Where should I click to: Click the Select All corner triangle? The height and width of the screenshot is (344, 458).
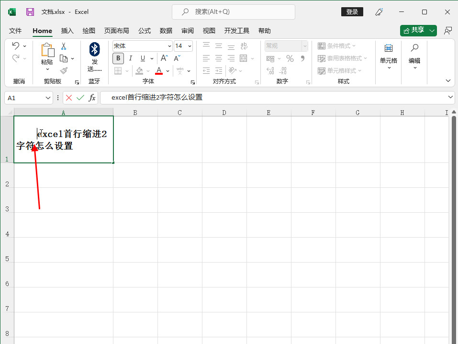click(10, 112)
